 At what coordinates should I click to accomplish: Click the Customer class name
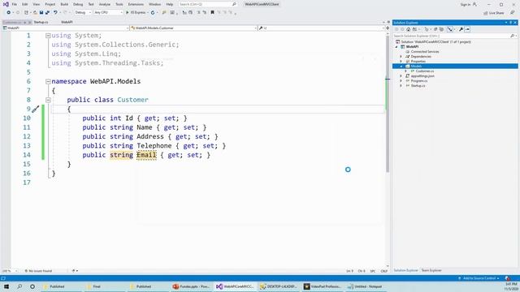(132, 100)
